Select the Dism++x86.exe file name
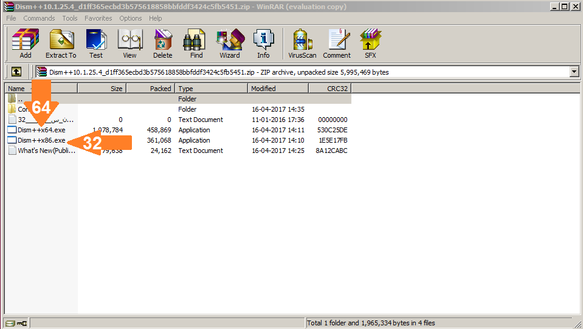 click(41, 140)
